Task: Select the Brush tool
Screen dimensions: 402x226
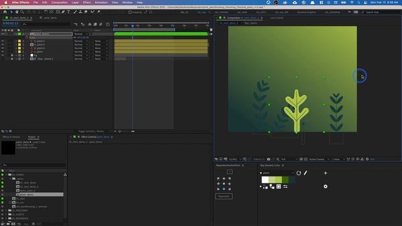Action: coord(75,12)
